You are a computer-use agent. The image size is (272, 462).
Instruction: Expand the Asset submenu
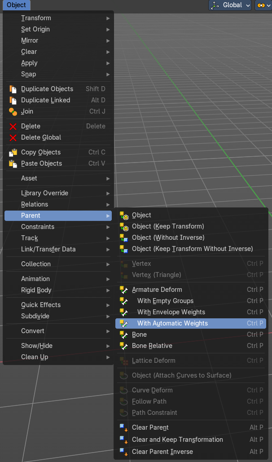click(x=58, y=178)
